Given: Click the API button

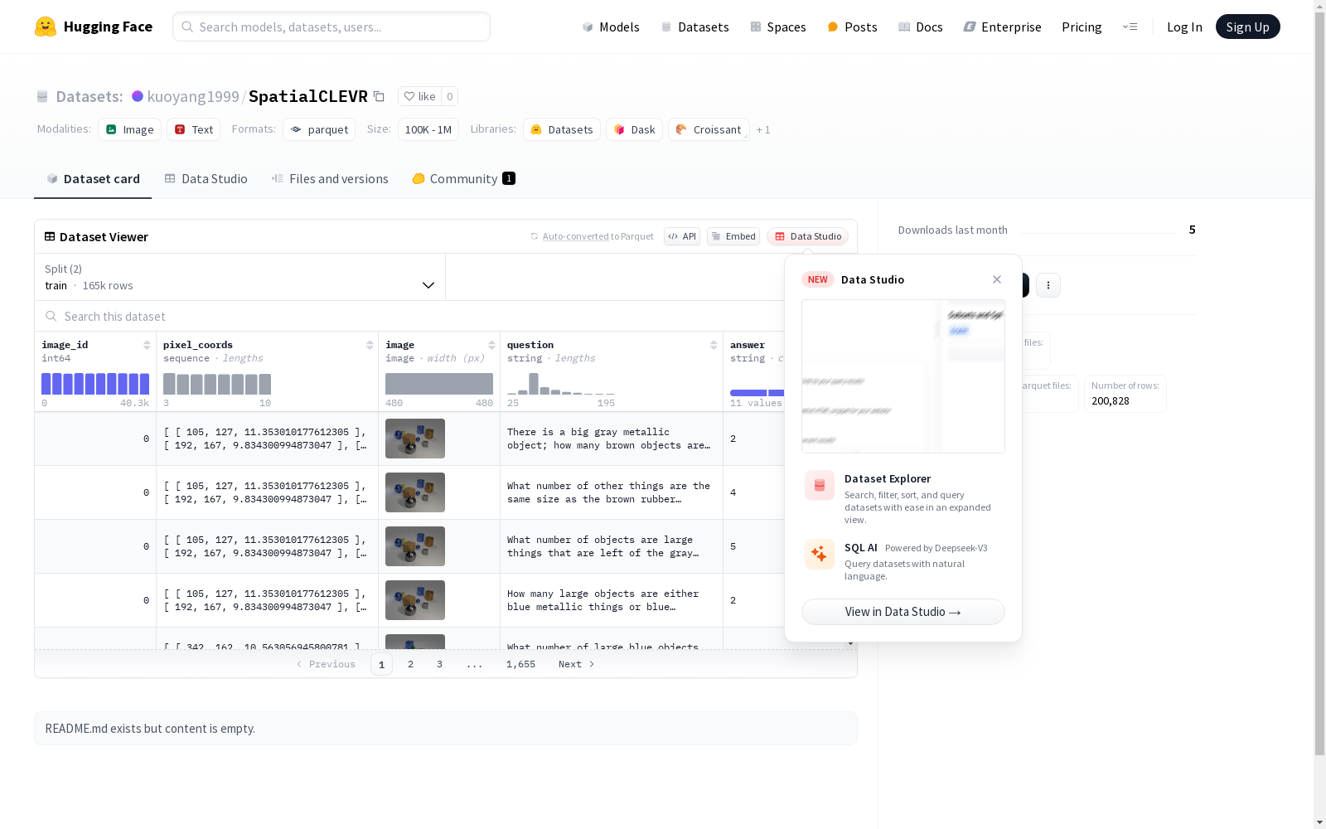Looking at the screenshot, I should [x=682, y=236].
